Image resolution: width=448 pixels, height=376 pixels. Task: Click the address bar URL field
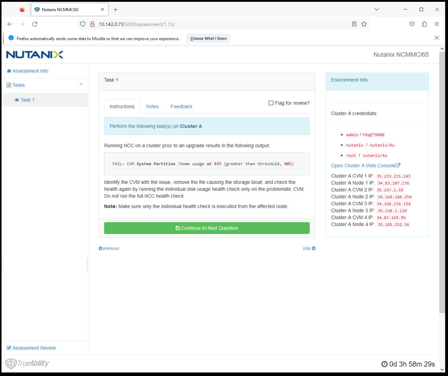pos(223,24)
